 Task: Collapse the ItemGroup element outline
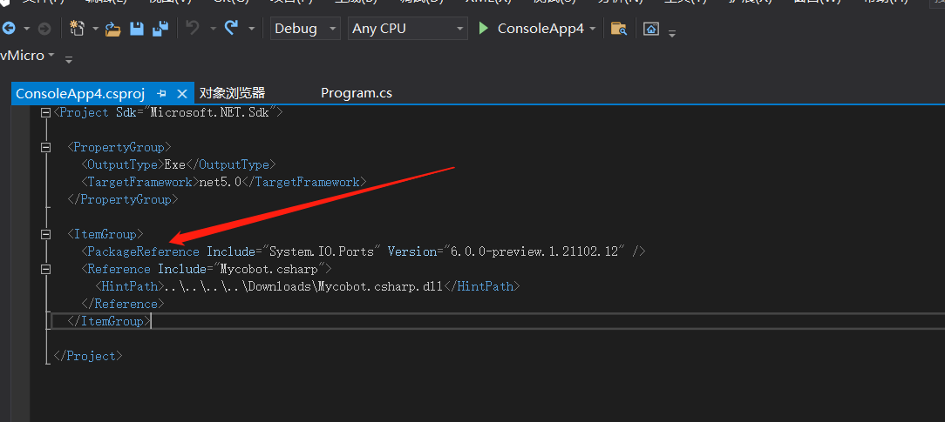pos(45,234)
